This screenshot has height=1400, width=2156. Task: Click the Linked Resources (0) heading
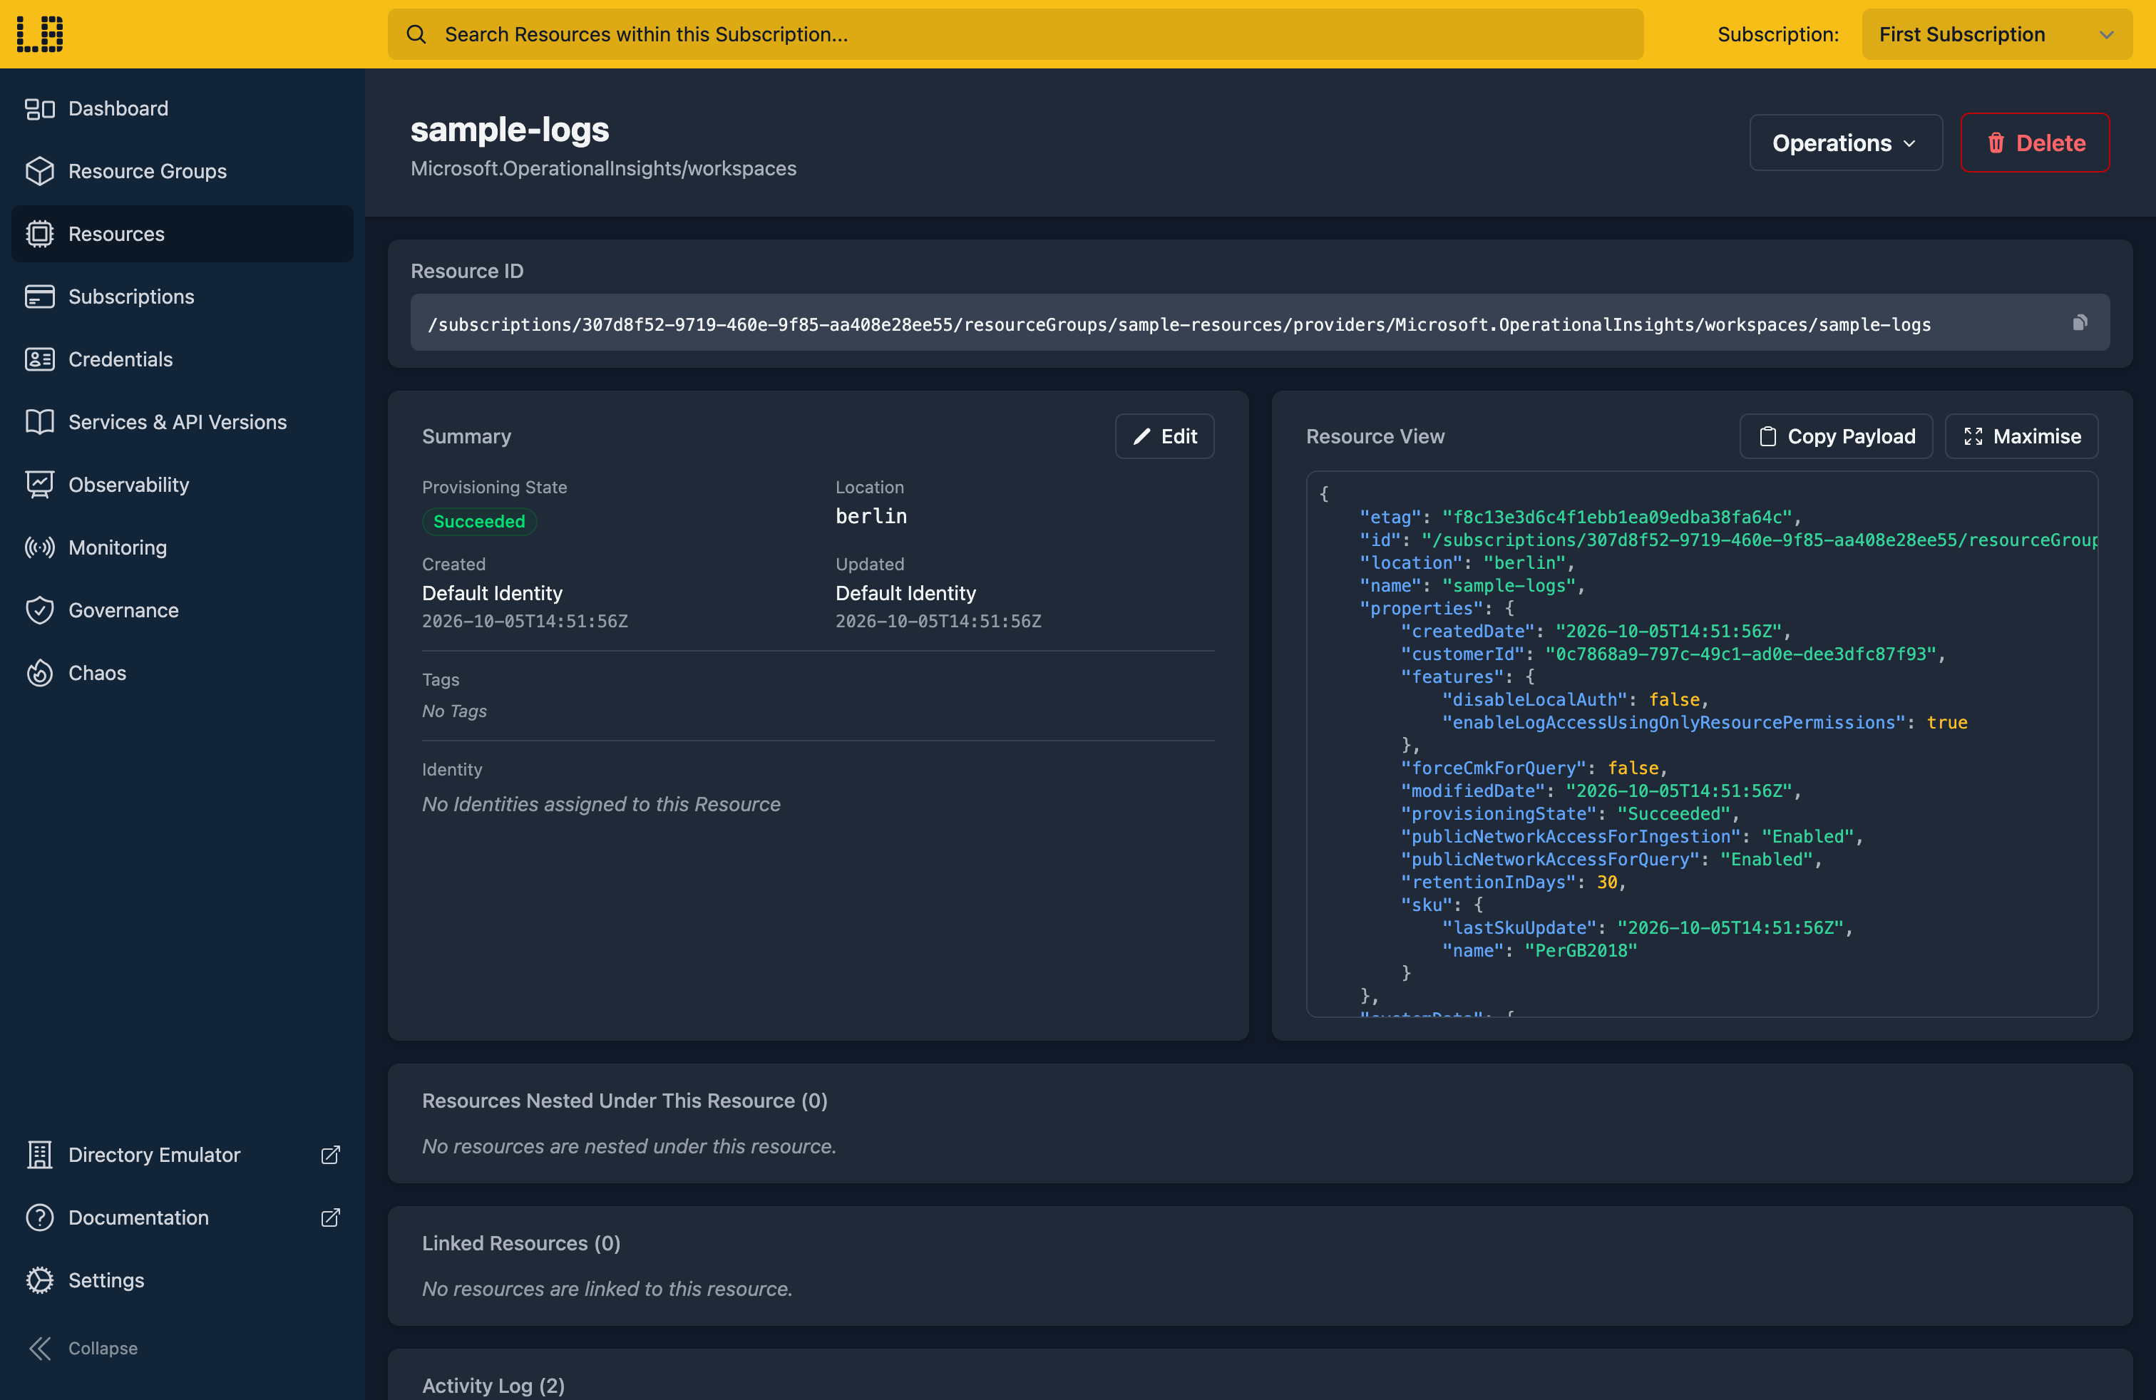(521, 1242)
